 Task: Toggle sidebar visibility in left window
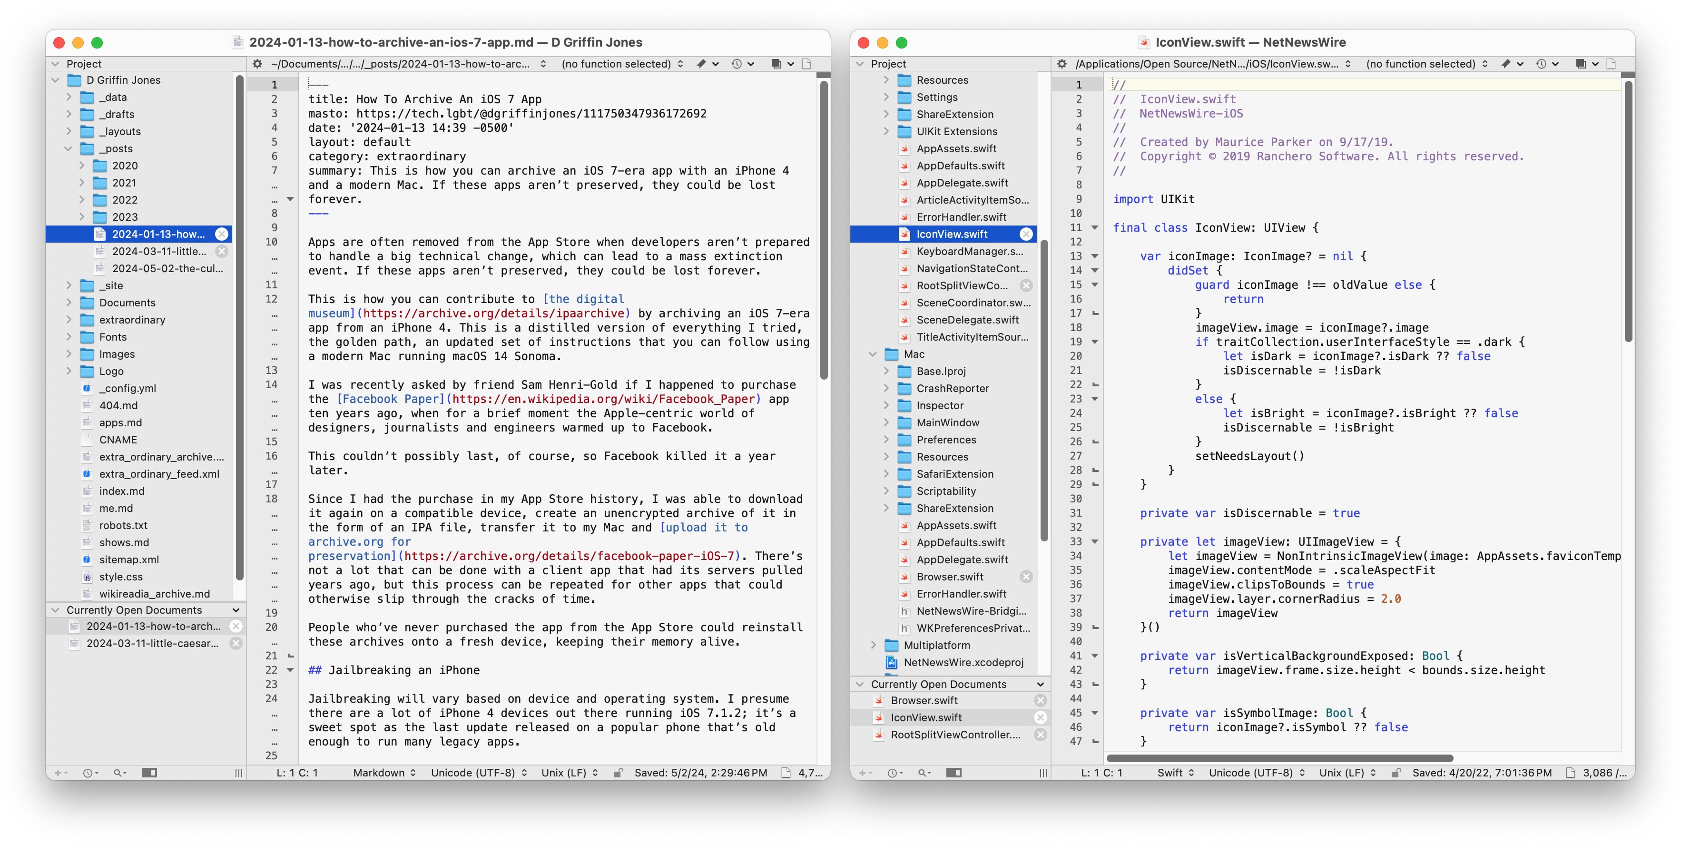149,772
